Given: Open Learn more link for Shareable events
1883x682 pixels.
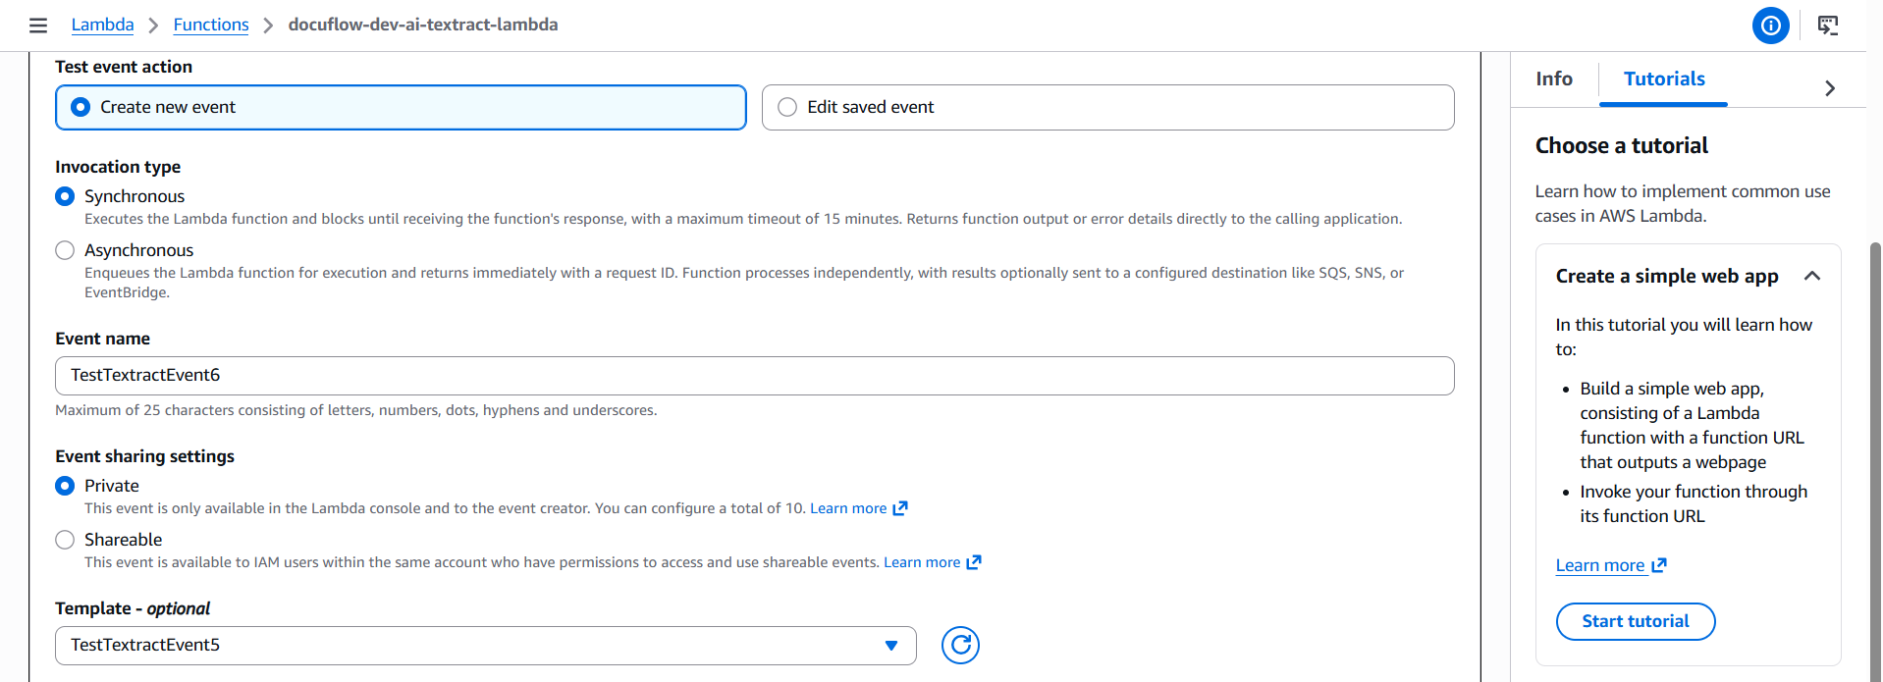Looking at the screenshot, I should (922, 562).
